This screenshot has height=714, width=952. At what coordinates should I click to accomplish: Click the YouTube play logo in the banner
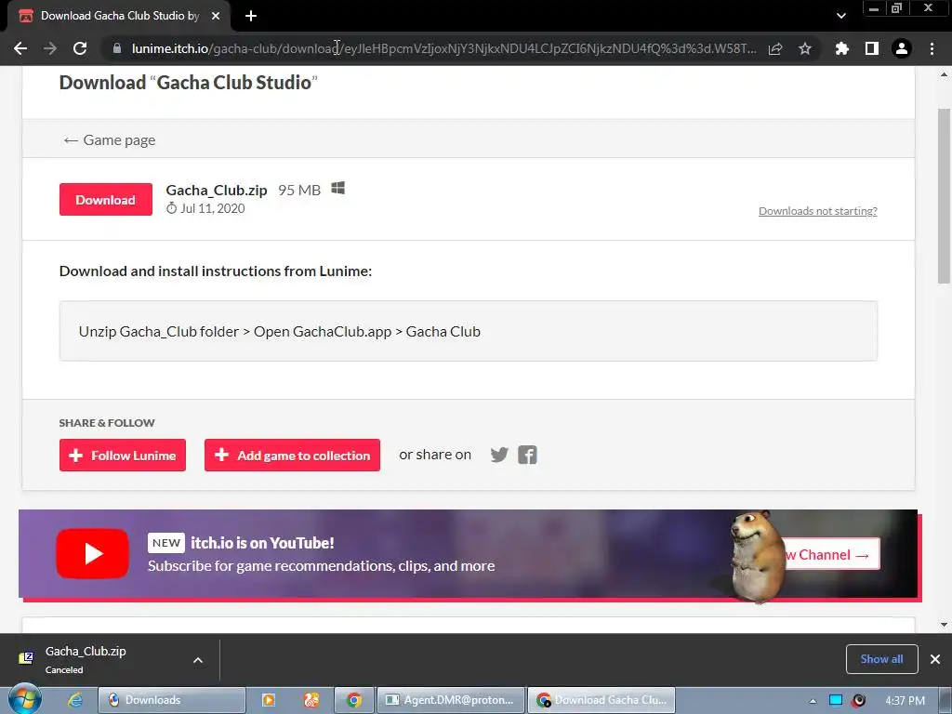point(92,553)
